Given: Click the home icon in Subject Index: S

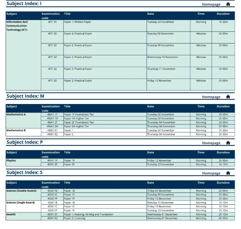Looking at the screenshot, I should [x=228, y=173].
